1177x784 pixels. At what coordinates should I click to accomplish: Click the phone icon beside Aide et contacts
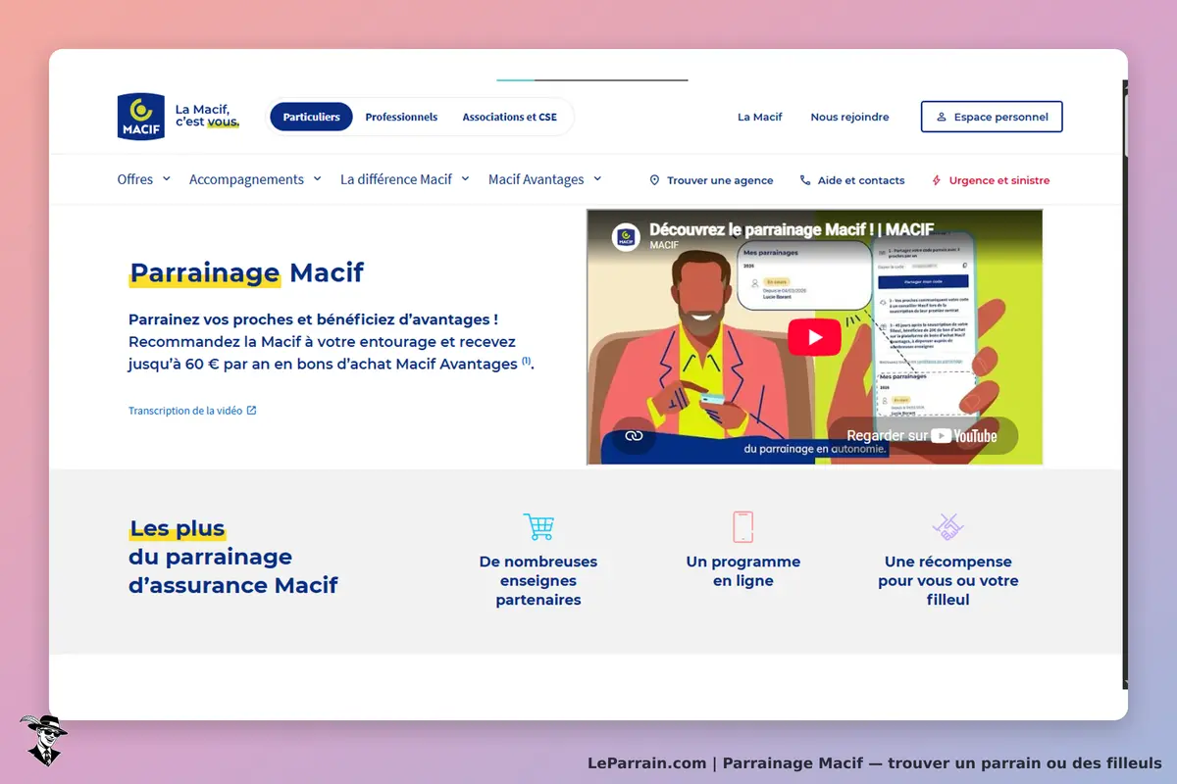point(805,180)
